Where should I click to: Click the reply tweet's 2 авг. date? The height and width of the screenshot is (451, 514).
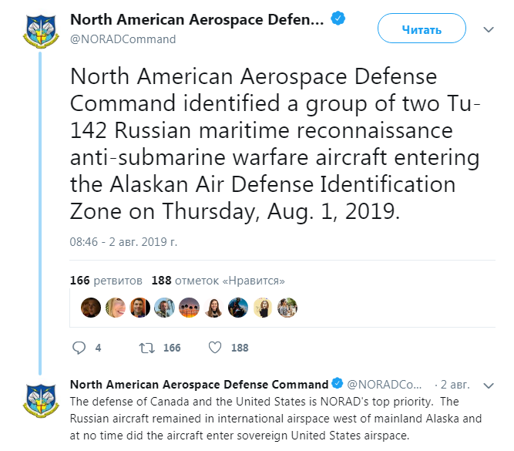click(455, 385)
